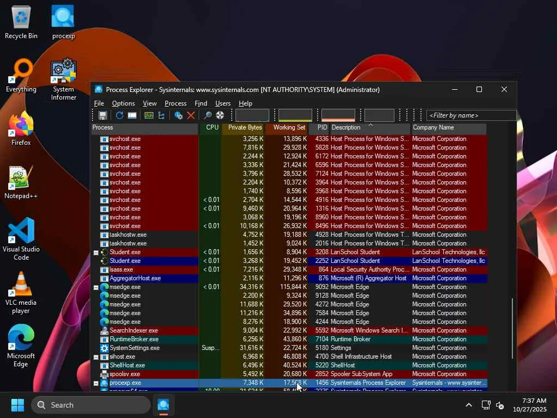Screen dimensions: 557x418
Task: Select the AggregatorHost.exe process row
Action: tap(289, 278)
